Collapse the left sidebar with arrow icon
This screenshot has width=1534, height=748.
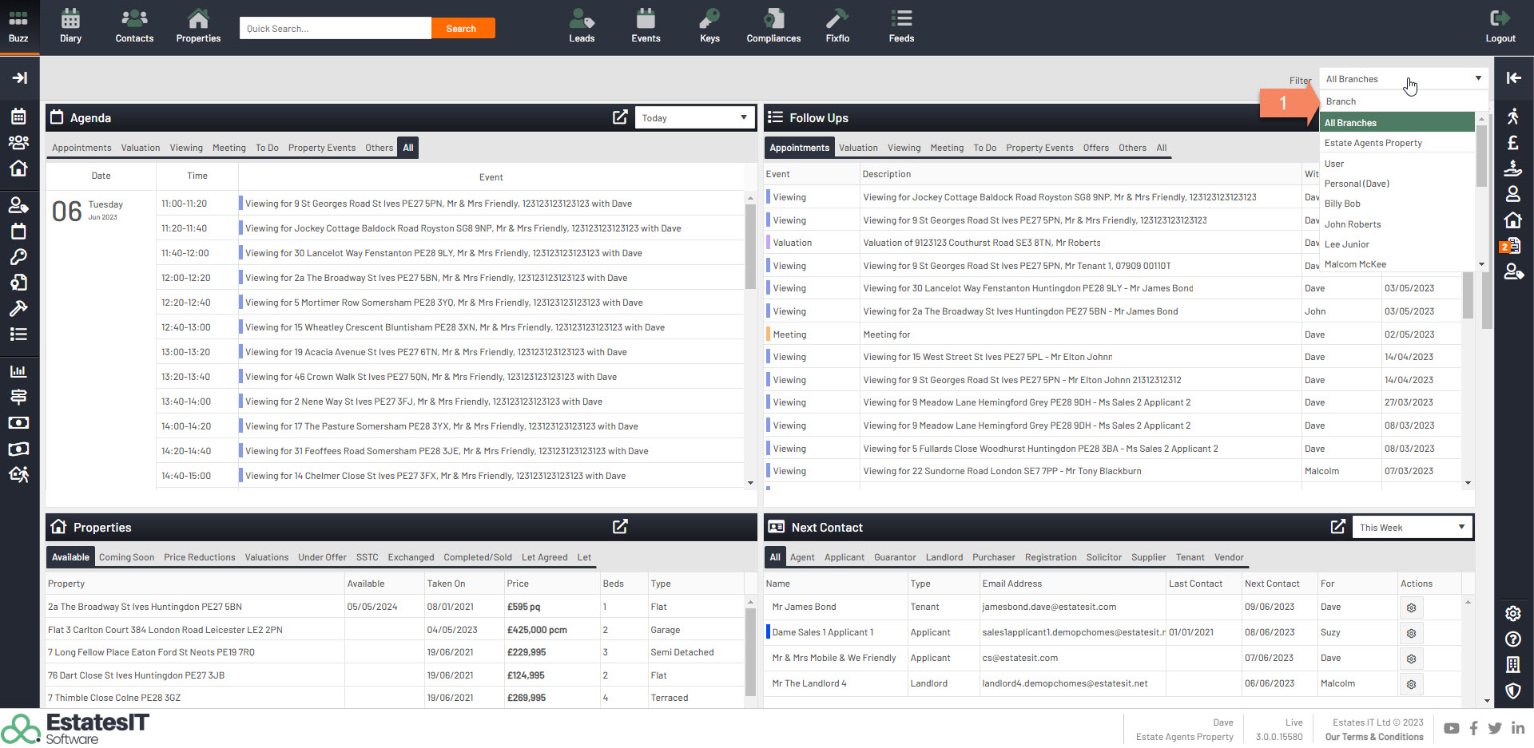[19, 77]
